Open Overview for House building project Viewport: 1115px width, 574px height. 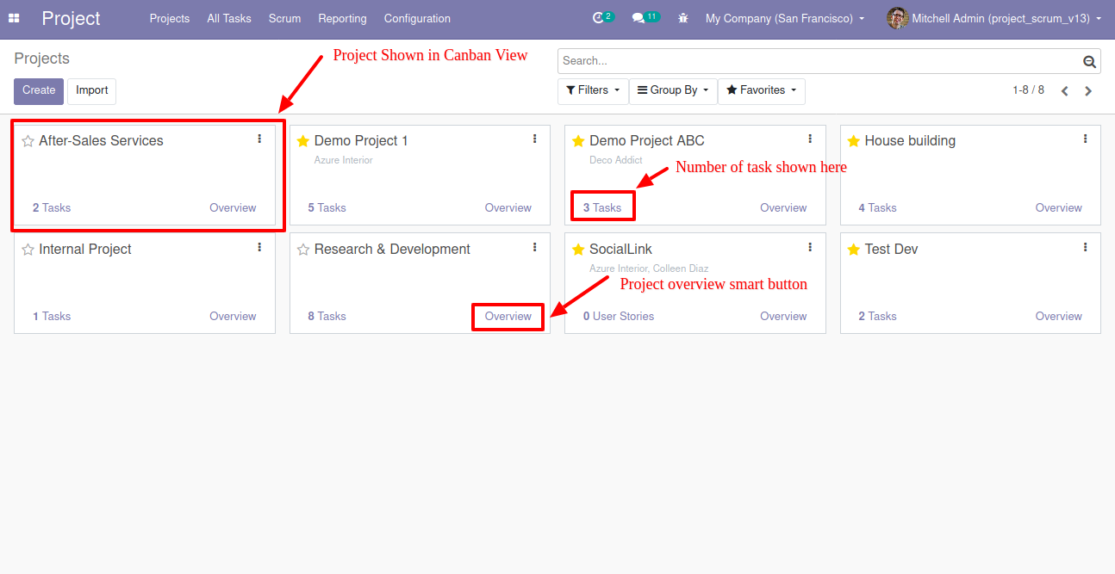(x=1058, y=207)
